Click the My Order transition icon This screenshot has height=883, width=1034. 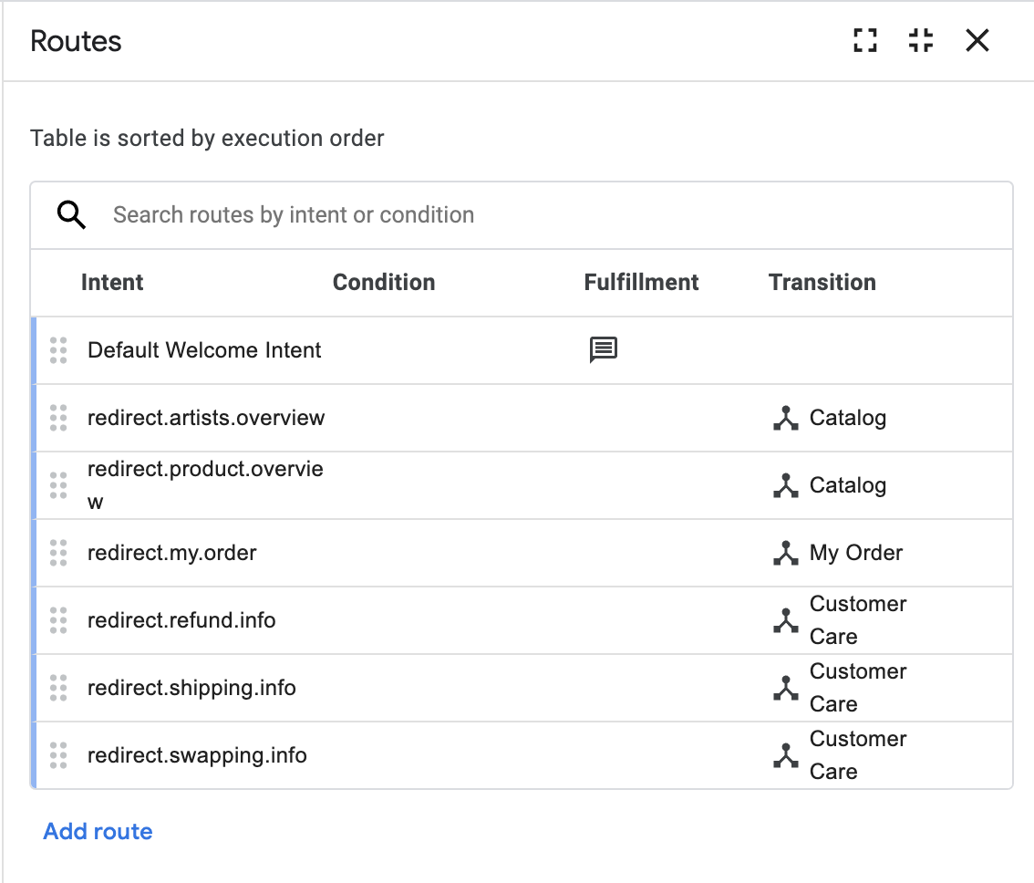click(x=785, y=553)
